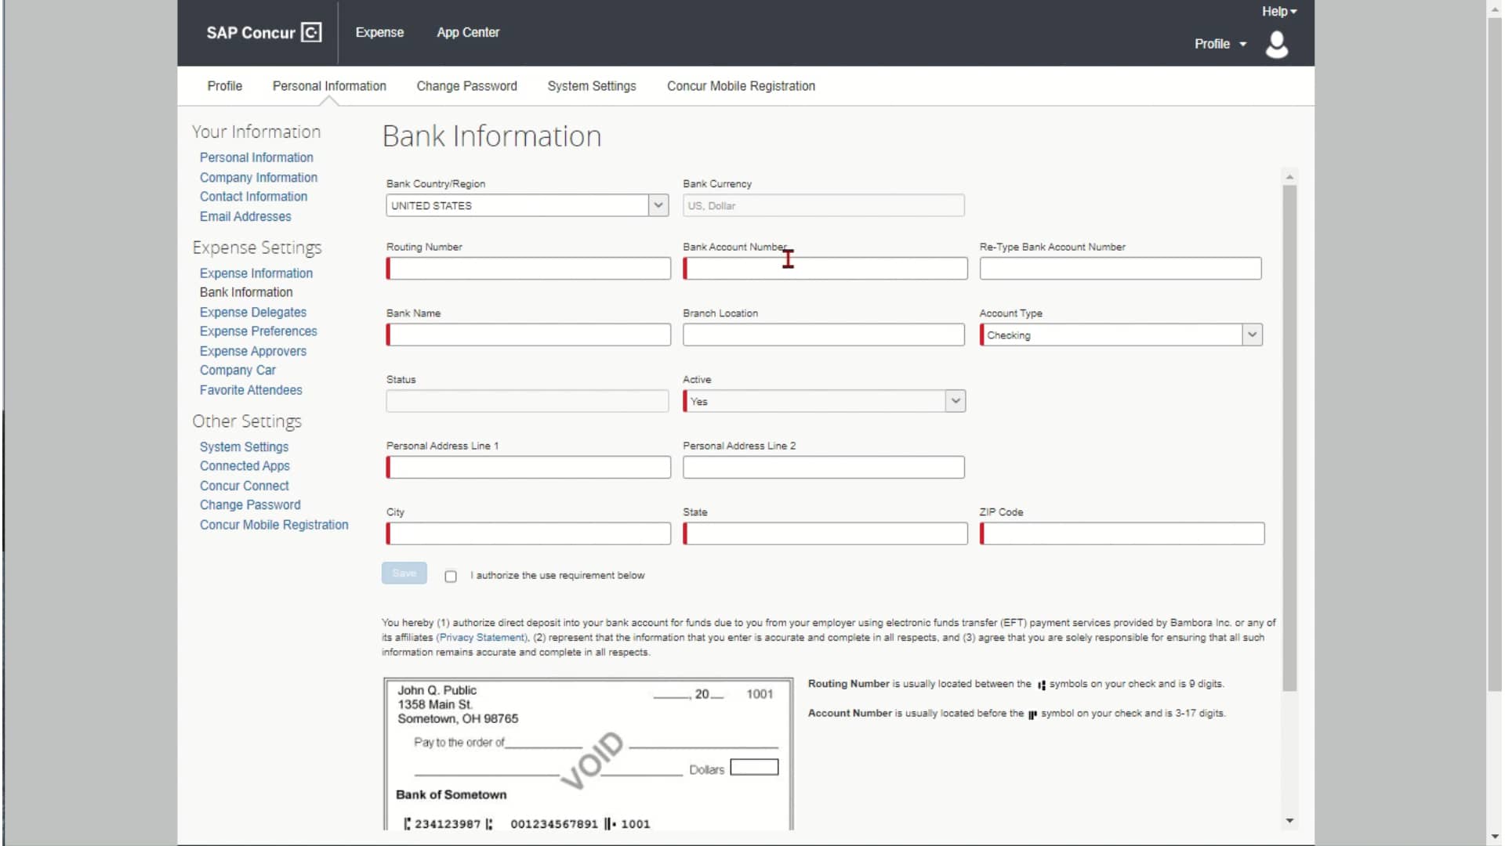Switch to the Change Password tab
The height and width of the screenshot is (846, 1505).
pyautogui.click(x=467, y=86)
